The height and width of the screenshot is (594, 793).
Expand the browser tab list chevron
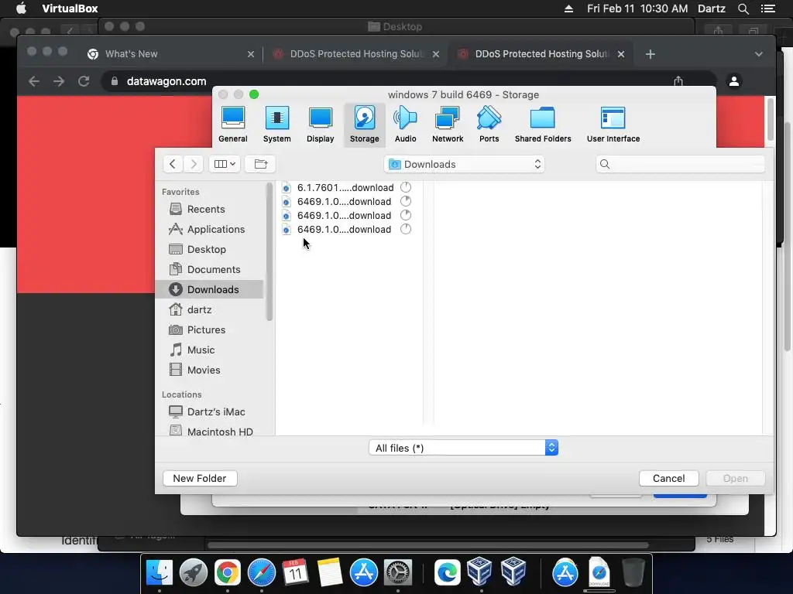759,54
